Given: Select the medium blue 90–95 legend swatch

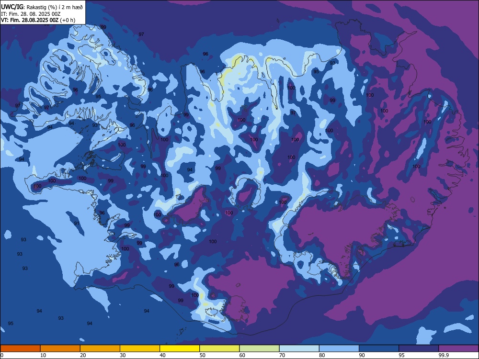Looking at the screenshot, I should click(379, 348).
